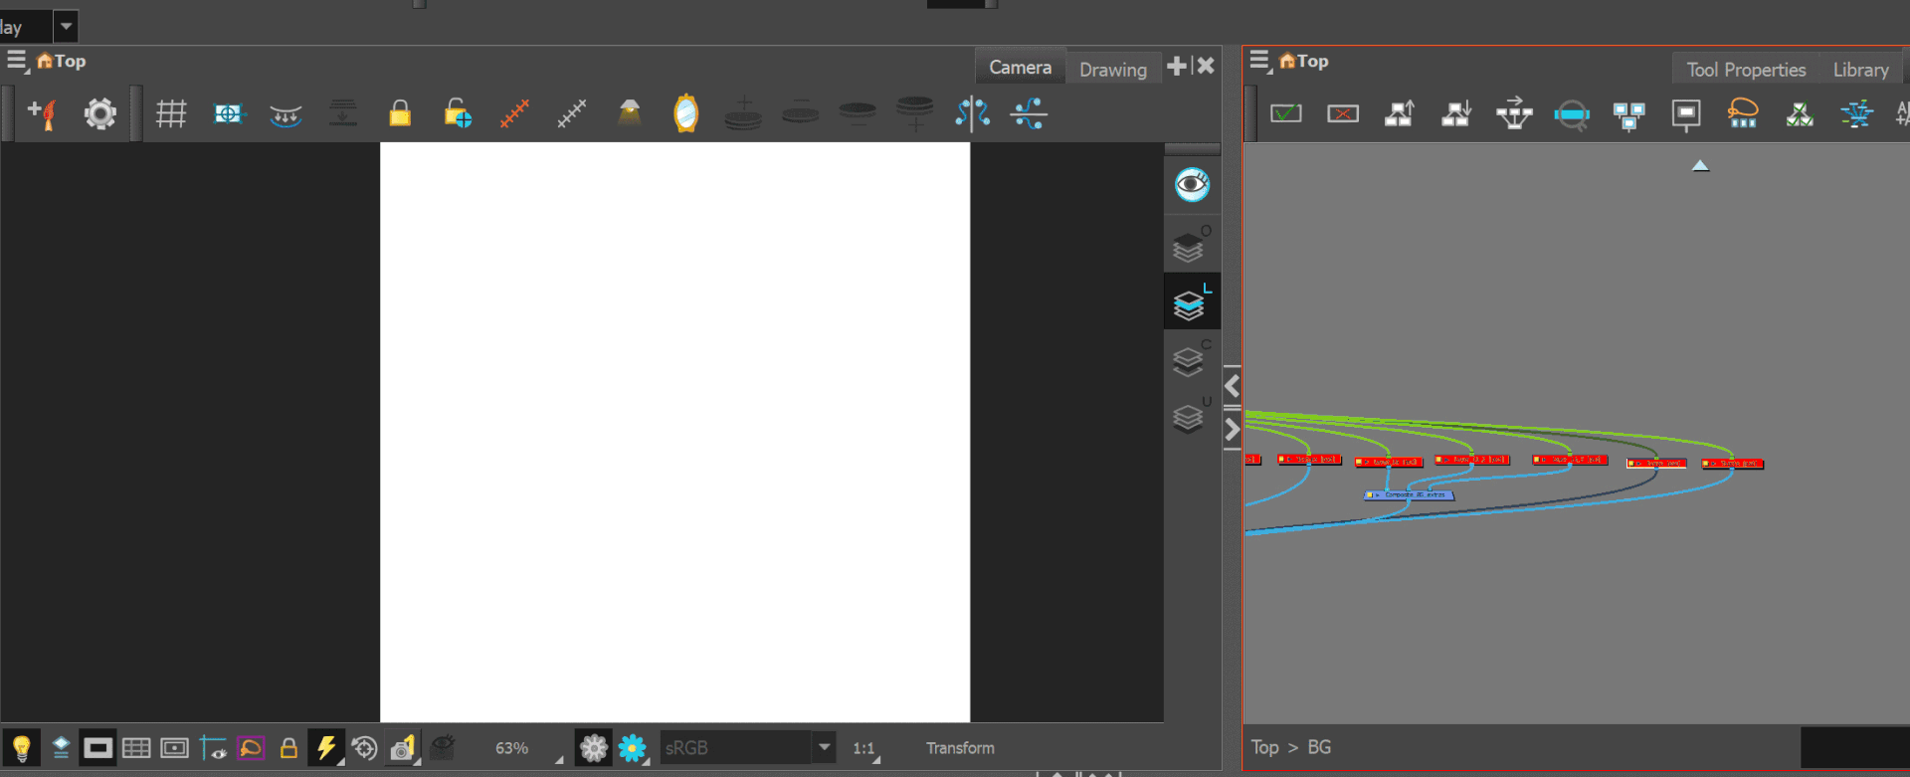Image resolution: width=1910 pixels, height=777 pixels.
Task: Toggle the Show Grid icon
Action: 171,114
